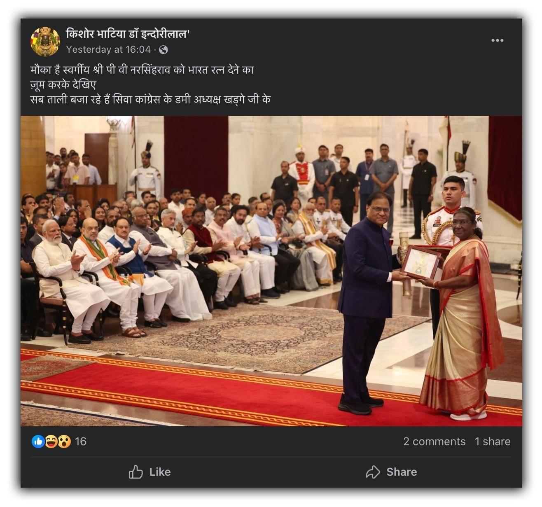Open the ceremony photo in viewer
542x507 pixels.
coord(271,271)
